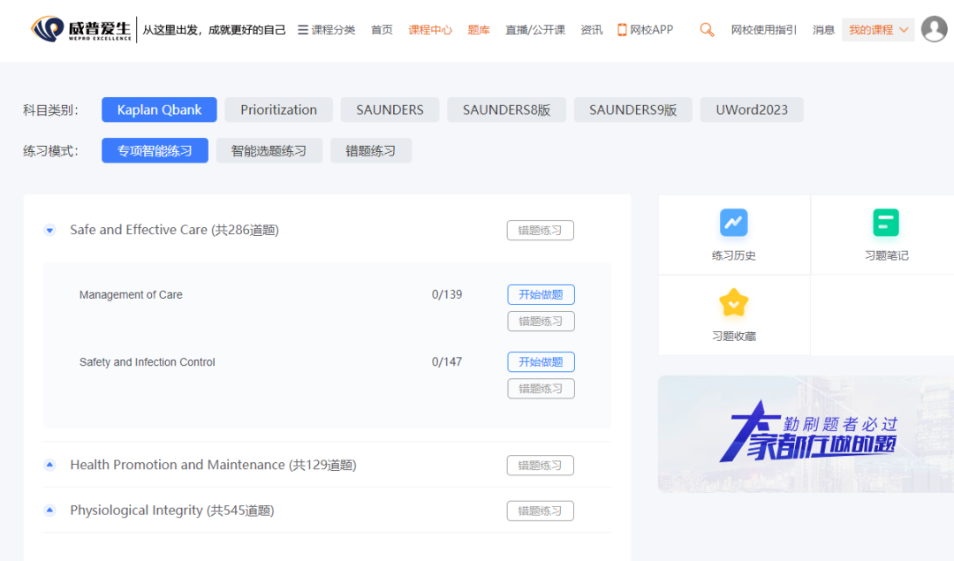Viewport: 954px width, 561px height.
Task: Click the 0/147 progress count
Action: coord(447,362)
